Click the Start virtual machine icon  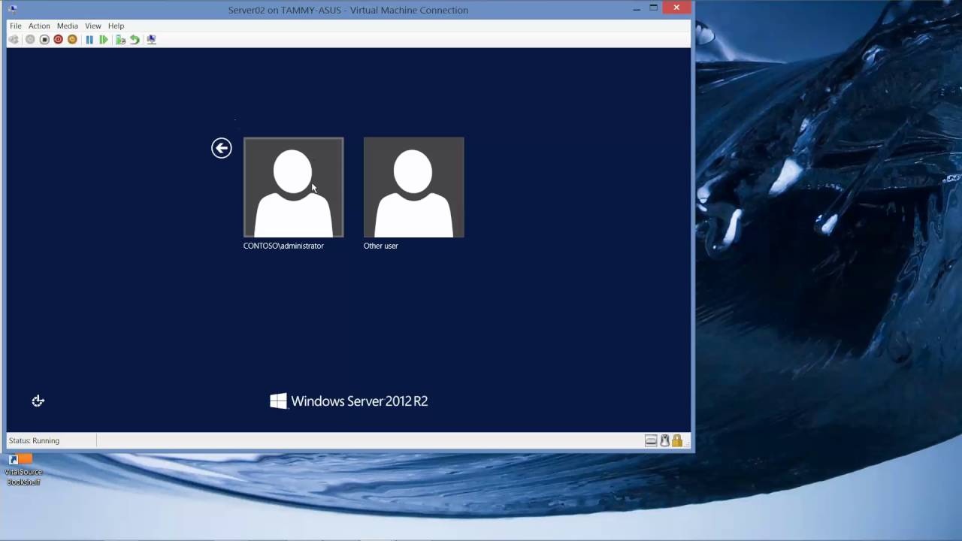coord(30,40)
